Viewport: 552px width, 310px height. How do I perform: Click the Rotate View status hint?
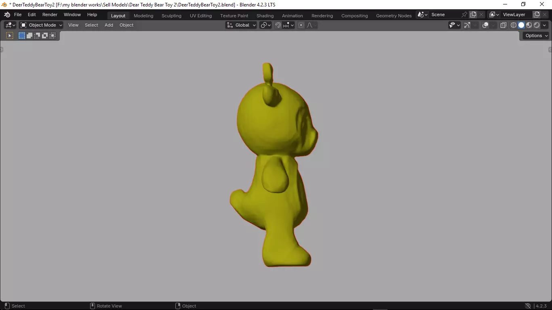pos(106,306)
